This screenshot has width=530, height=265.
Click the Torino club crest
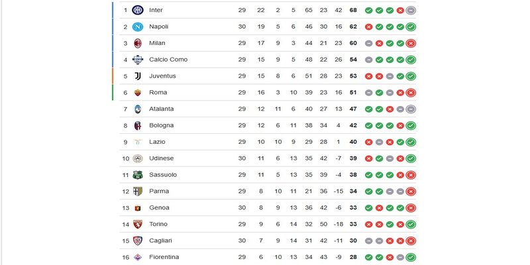point(138,225)
